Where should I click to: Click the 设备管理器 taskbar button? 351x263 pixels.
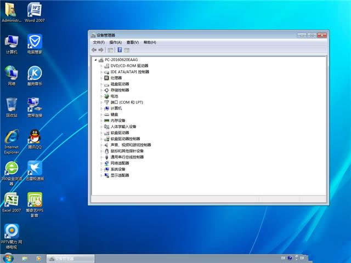coord(70,259)
